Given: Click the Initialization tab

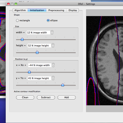Looking at the screenshot, I should coord(37,10).
